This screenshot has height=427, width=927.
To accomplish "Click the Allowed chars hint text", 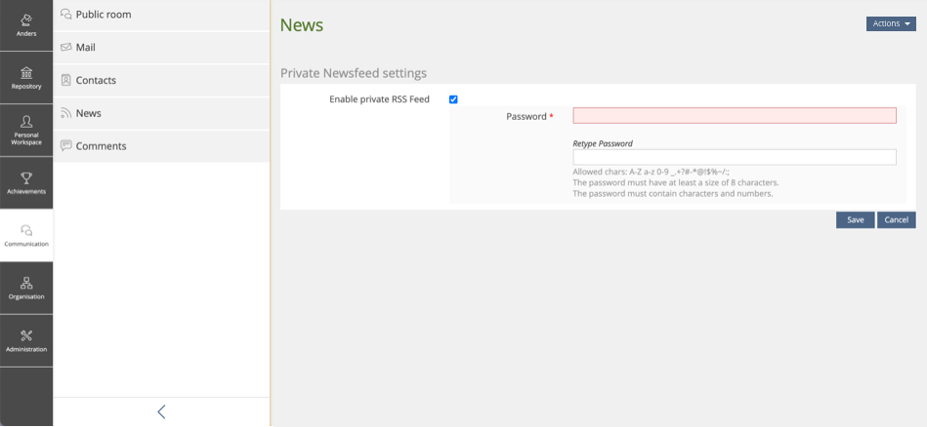I will click(x=651, y=173).
